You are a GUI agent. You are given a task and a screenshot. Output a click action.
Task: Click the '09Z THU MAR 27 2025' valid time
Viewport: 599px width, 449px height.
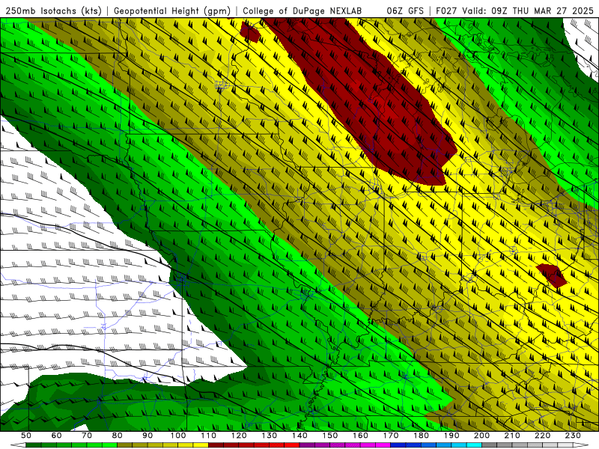click(x=542, y=10)
